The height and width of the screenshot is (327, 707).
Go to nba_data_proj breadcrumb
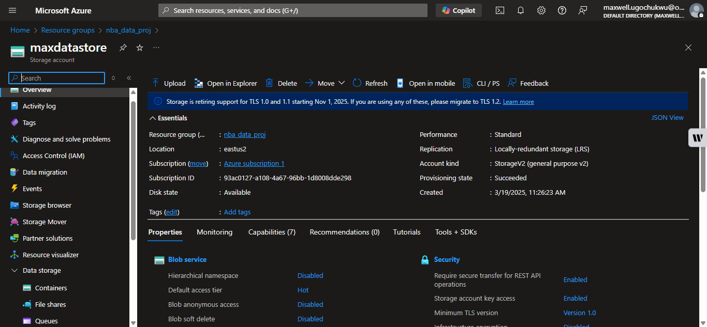pyautogui.click(x=128, y=30)
